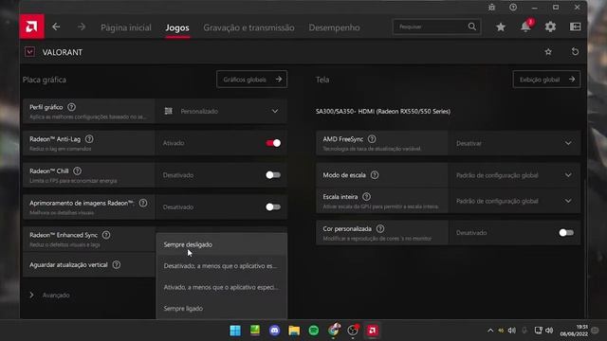607x341 pixels.
Task: Enable the Cor personalizada toggle
Action: [566, 233]
